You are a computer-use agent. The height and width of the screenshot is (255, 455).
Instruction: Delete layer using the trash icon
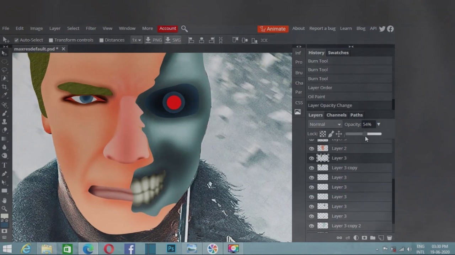click(389, 238)
